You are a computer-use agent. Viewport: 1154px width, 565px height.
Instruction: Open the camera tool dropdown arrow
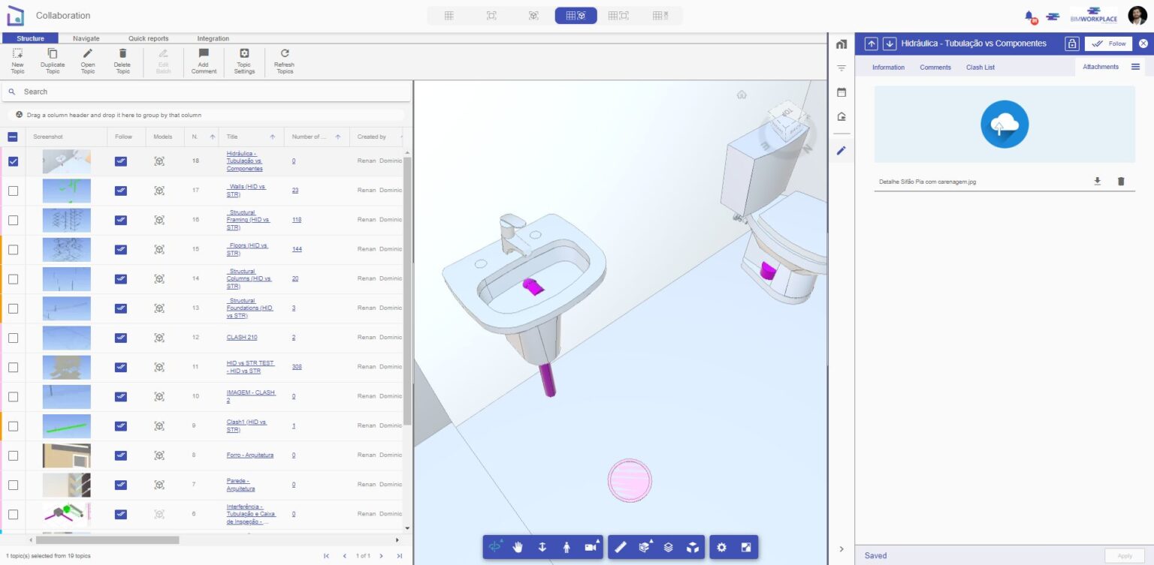coord(599,541)
